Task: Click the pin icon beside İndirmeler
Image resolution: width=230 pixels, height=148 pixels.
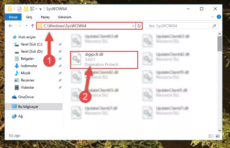Action: [x=60, y=66]
